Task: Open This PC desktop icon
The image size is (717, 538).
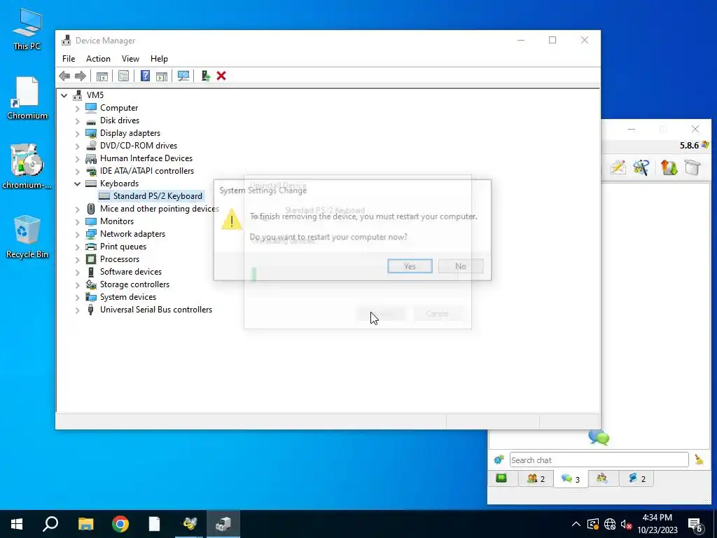Action: point(27,29)
